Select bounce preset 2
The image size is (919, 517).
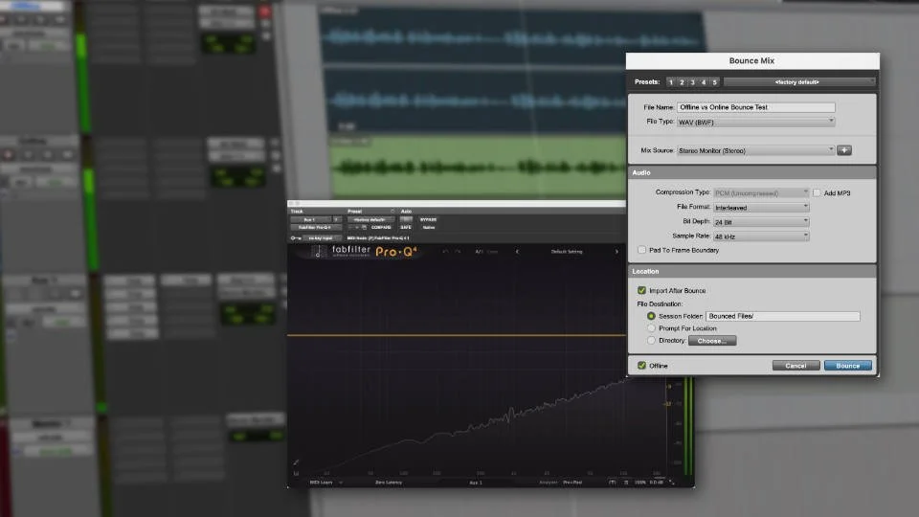tap(682, 82)
